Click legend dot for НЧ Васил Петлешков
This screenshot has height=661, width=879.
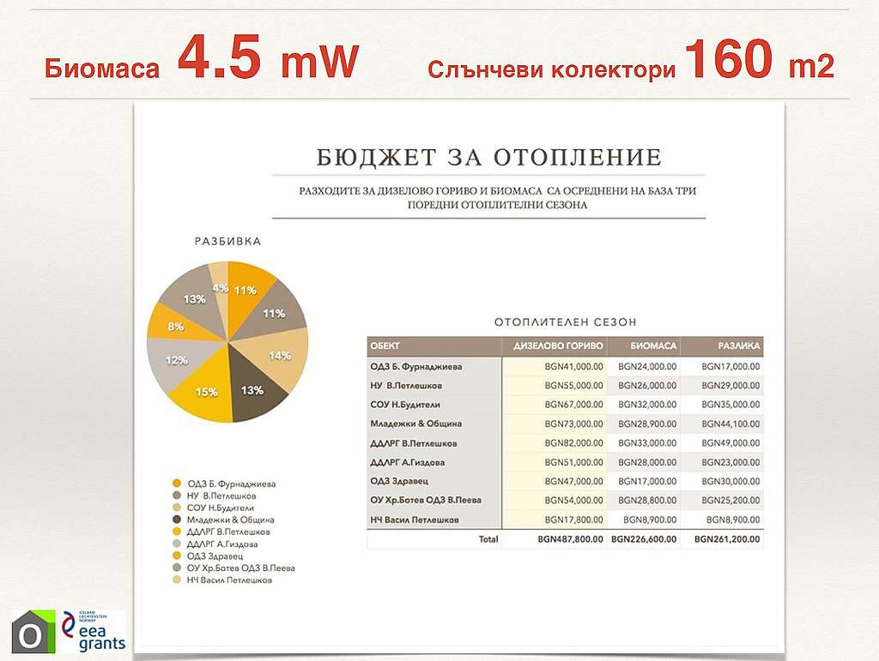[177, 580]
